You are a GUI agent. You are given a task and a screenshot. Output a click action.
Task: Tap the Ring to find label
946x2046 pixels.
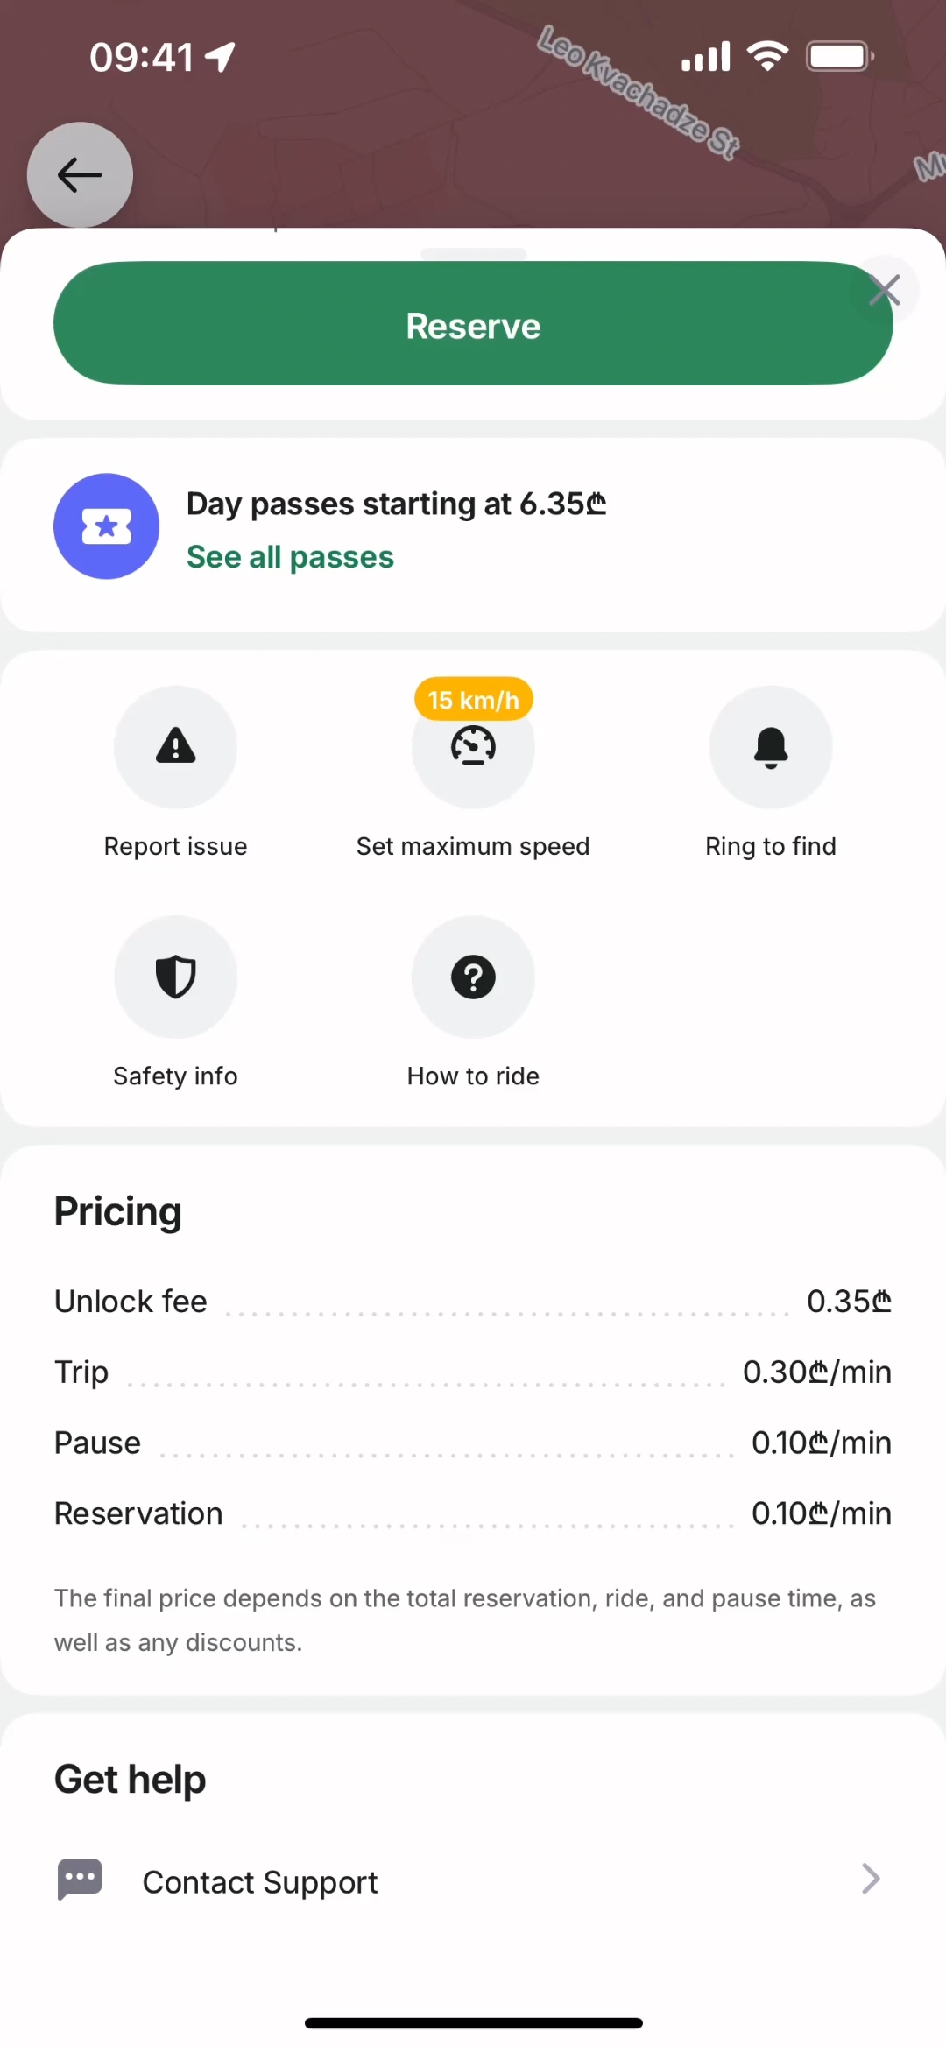771,846
